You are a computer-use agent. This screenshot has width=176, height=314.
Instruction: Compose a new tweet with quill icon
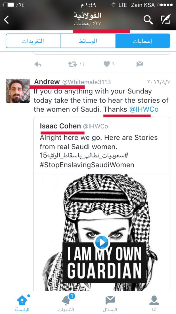click(x=166, y=20)
